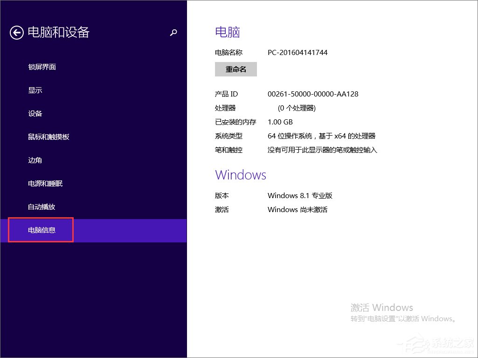Open the search magnifier icon

click(173, 33)
